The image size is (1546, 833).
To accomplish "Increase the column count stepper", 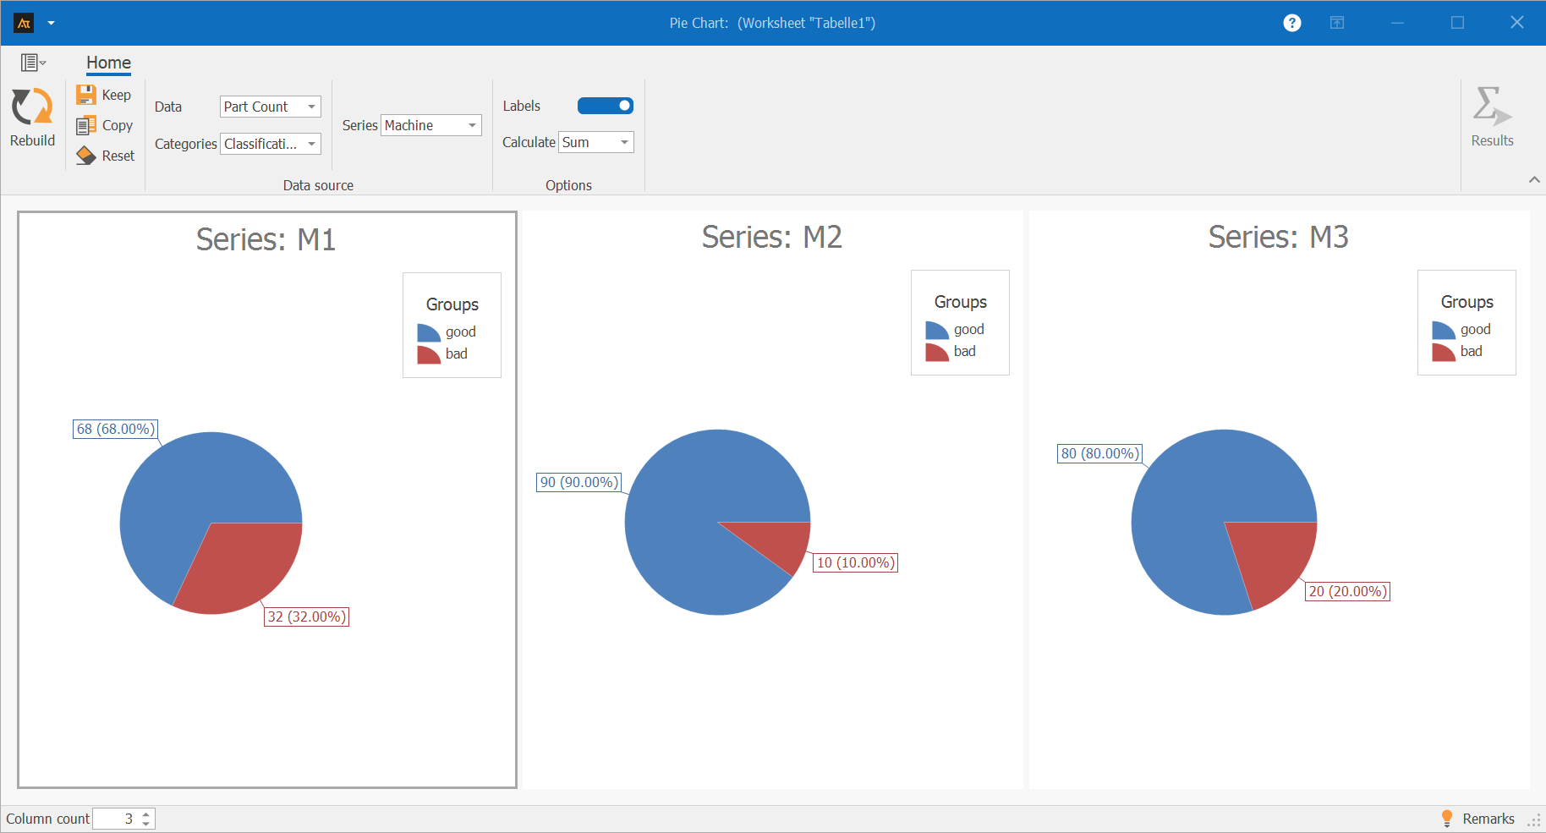I will coord(146,814).
